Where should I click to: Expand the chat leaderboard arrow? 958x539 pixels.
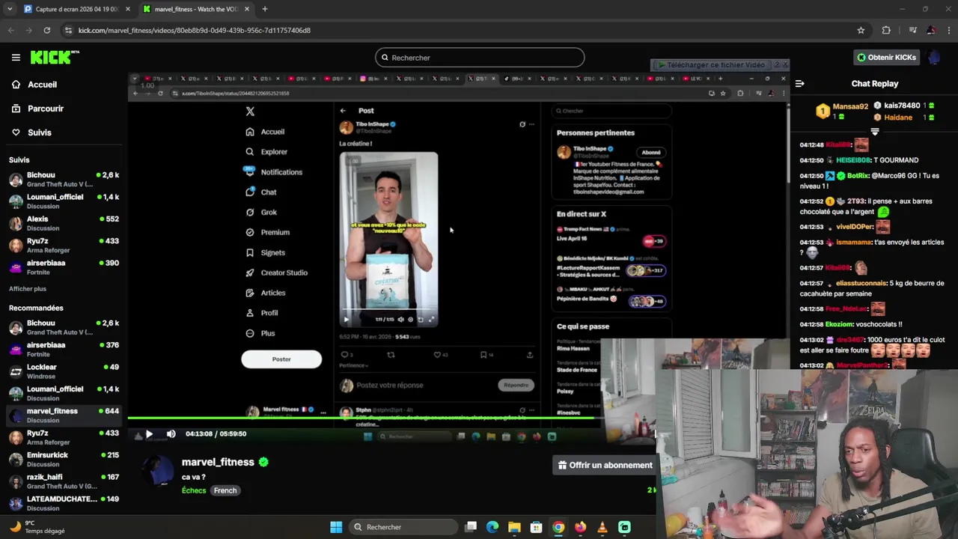874,132
